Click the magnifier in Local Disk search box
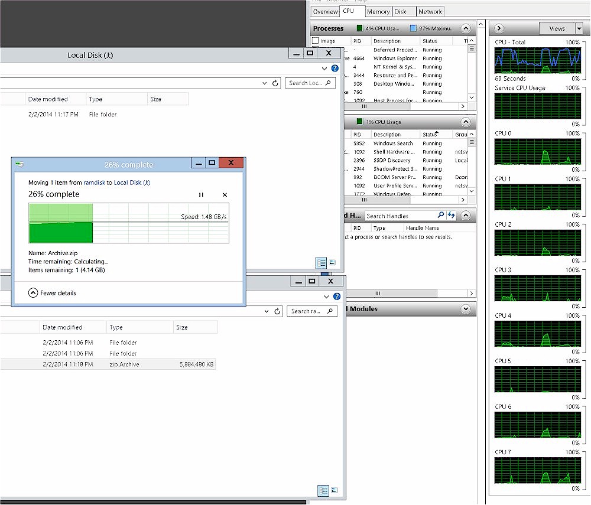Viewport: 591px width, 505px height. click(328, 83)
